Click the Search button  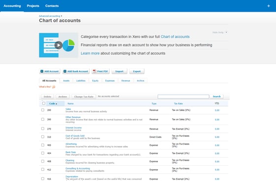[x=216, y=96]
